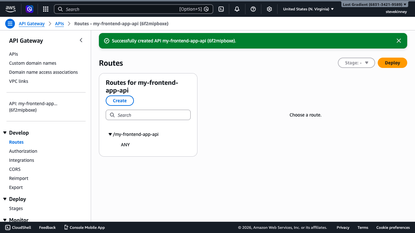Click the Routes - my-frontend-app-api breadcrumb text
The image size is (415, 233).
click(x=121, y=24)
